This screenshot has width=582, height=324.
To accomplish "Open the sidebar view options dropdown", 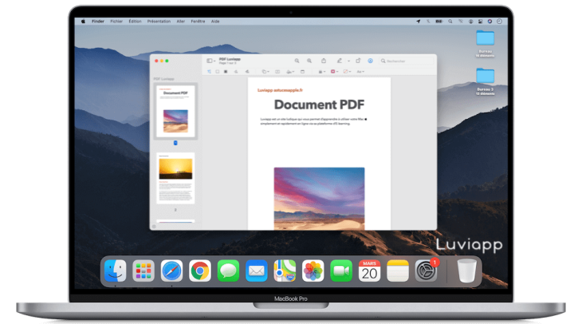I will (210, 60).
